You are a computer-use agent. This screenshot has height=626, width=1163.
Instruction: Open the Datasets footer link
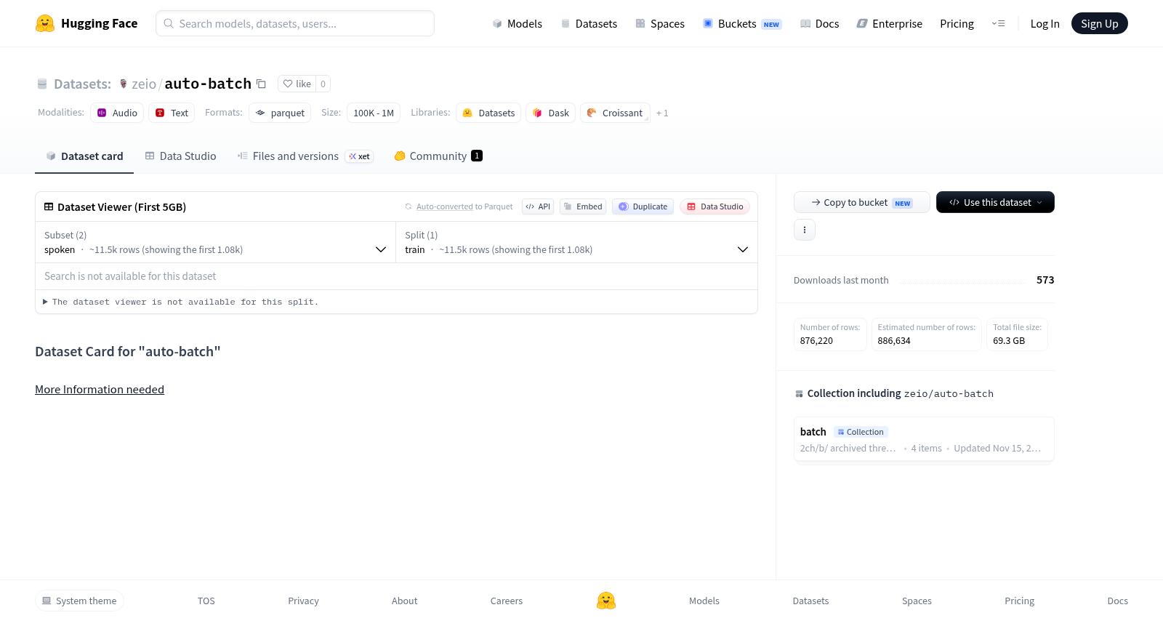click(810, 601)
